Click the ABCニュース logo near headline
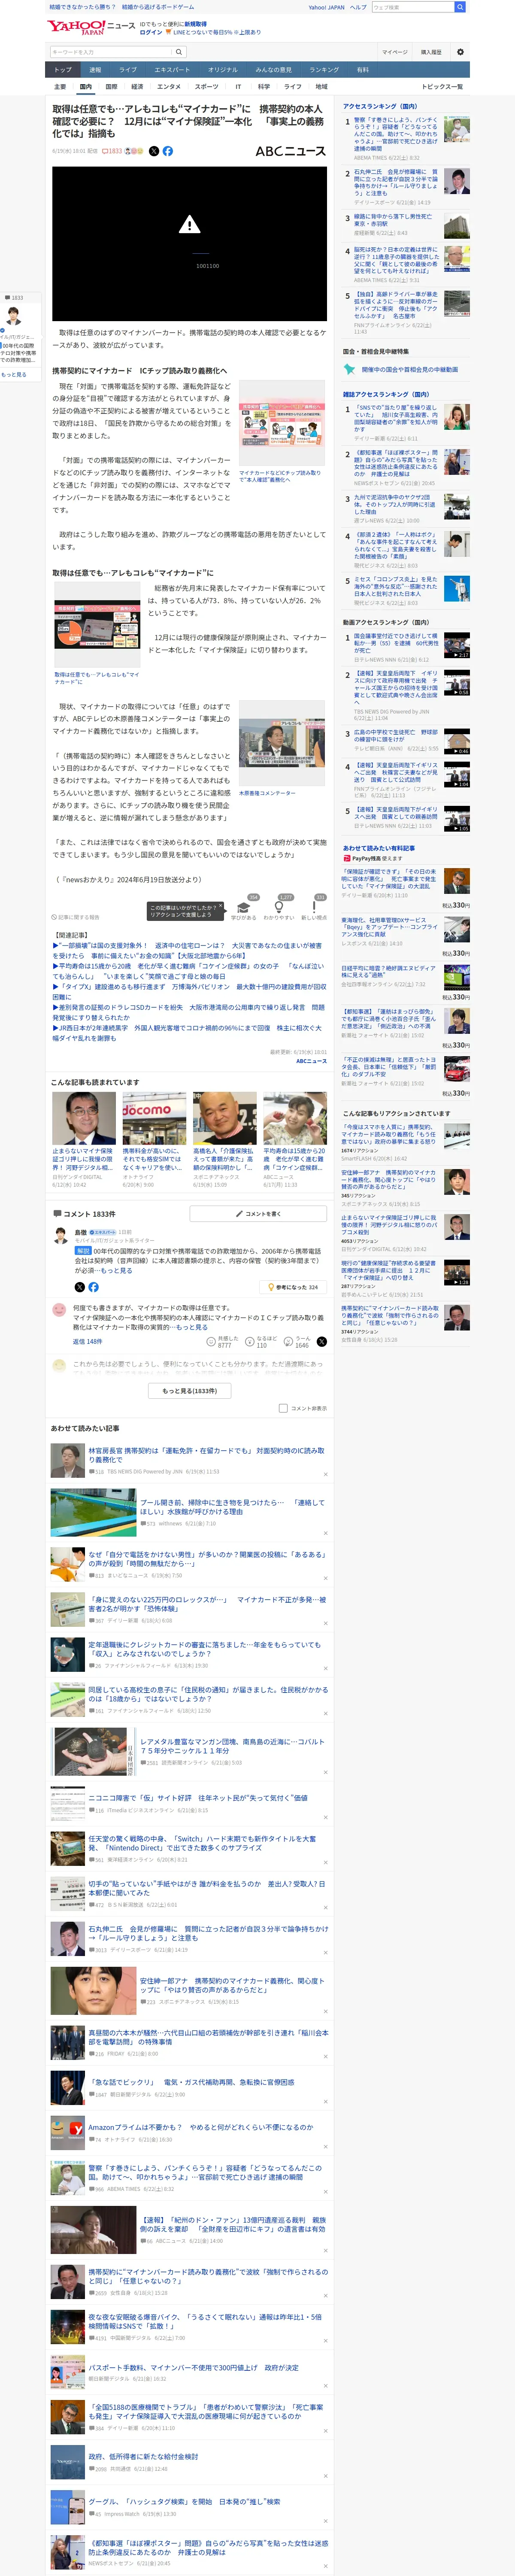The width and height of the screenshot is (515, 2576). click(290, 151)
